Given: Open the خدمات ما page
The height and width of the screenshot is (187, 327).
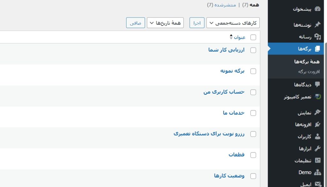Looking at the screenshot, I should [233, 113].
